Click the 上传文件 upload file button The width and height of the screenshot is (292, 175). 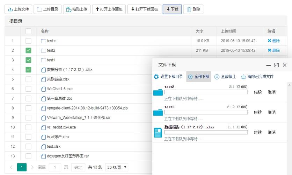pyautogui.click(x=19, y=9)
